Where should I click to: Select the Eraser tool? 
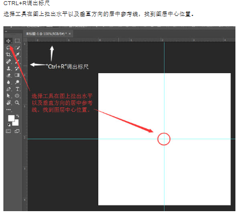pyautogui.click(x=8, y=75)
